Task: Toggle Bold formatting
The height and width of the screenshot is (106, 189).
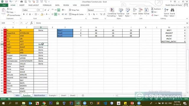Action: tap(24, 14)
